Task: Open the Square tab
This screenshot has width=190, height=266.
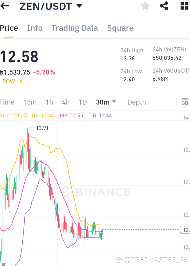Action: click(x=120, y=28)
